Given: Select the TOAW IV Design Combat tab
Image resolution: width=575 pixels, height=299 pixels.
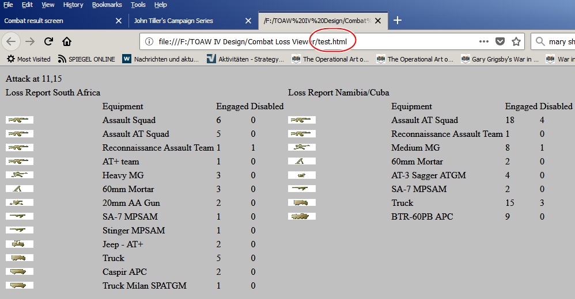Looking at the screenshot, I should pos(323,21).
